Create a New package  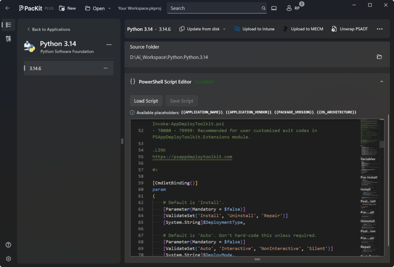click(x=67, y=8)
